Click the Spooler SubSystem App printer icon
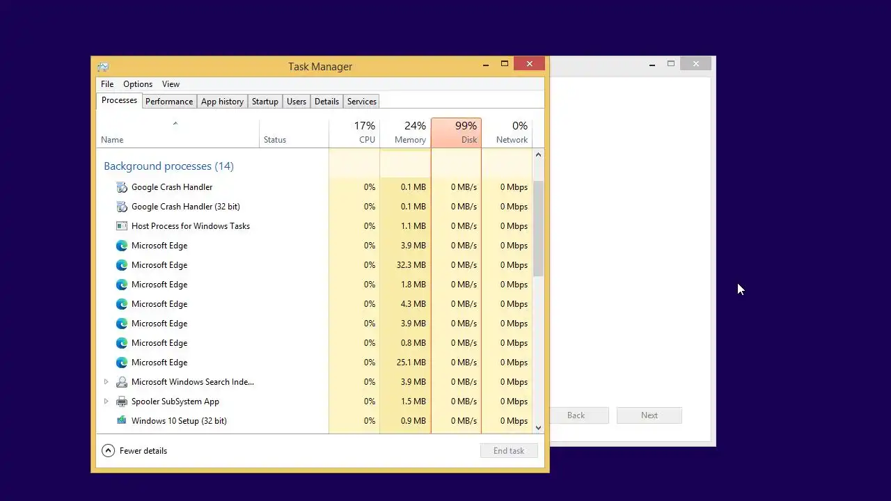 click(122, 401)
